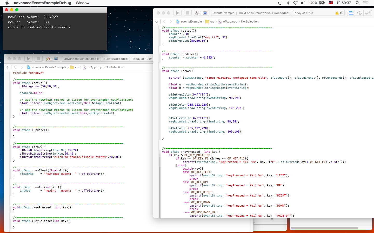Open related items grid in eventsExample jump bar

click(x=156, y=21)
